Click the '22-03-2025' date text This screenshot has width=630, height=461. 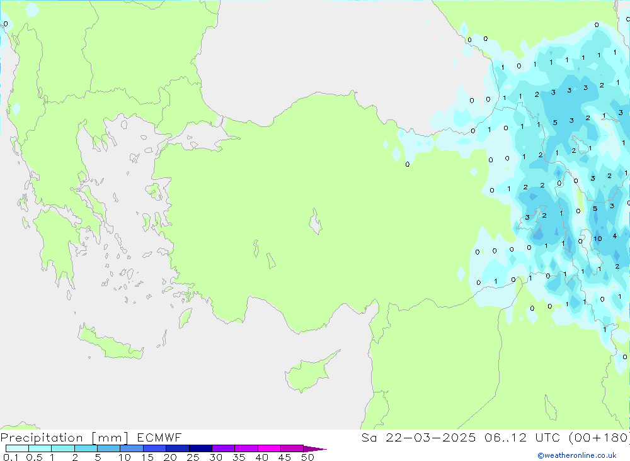431,437
